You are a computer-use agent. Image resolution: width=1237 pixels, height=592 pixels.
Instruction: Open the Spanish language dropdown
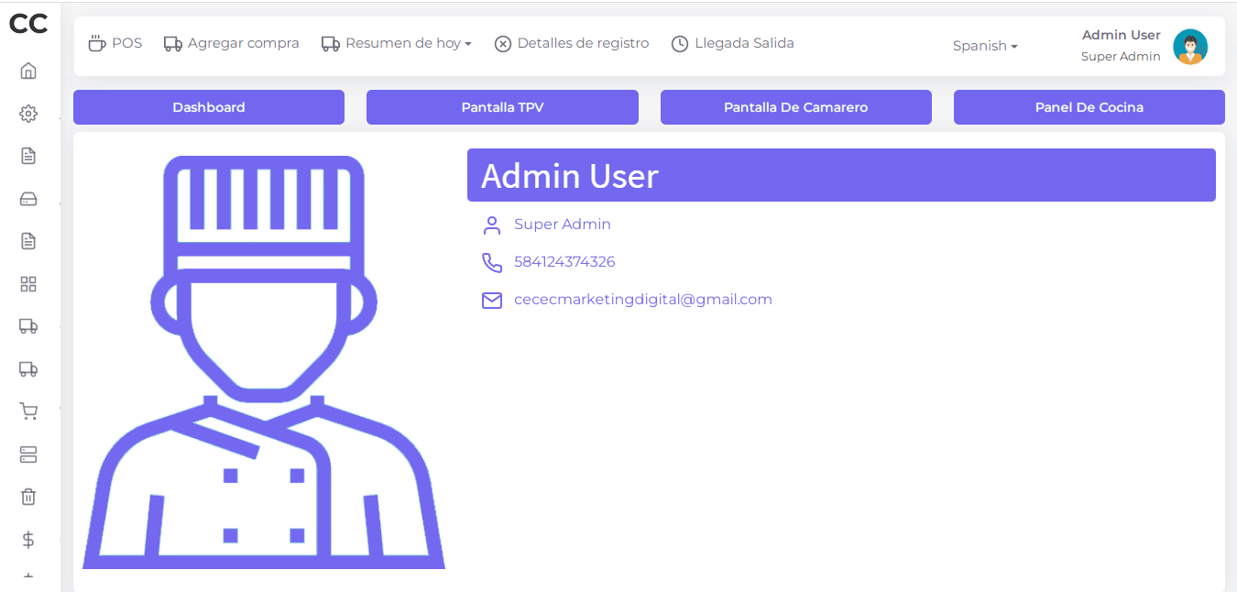point(985,46)
